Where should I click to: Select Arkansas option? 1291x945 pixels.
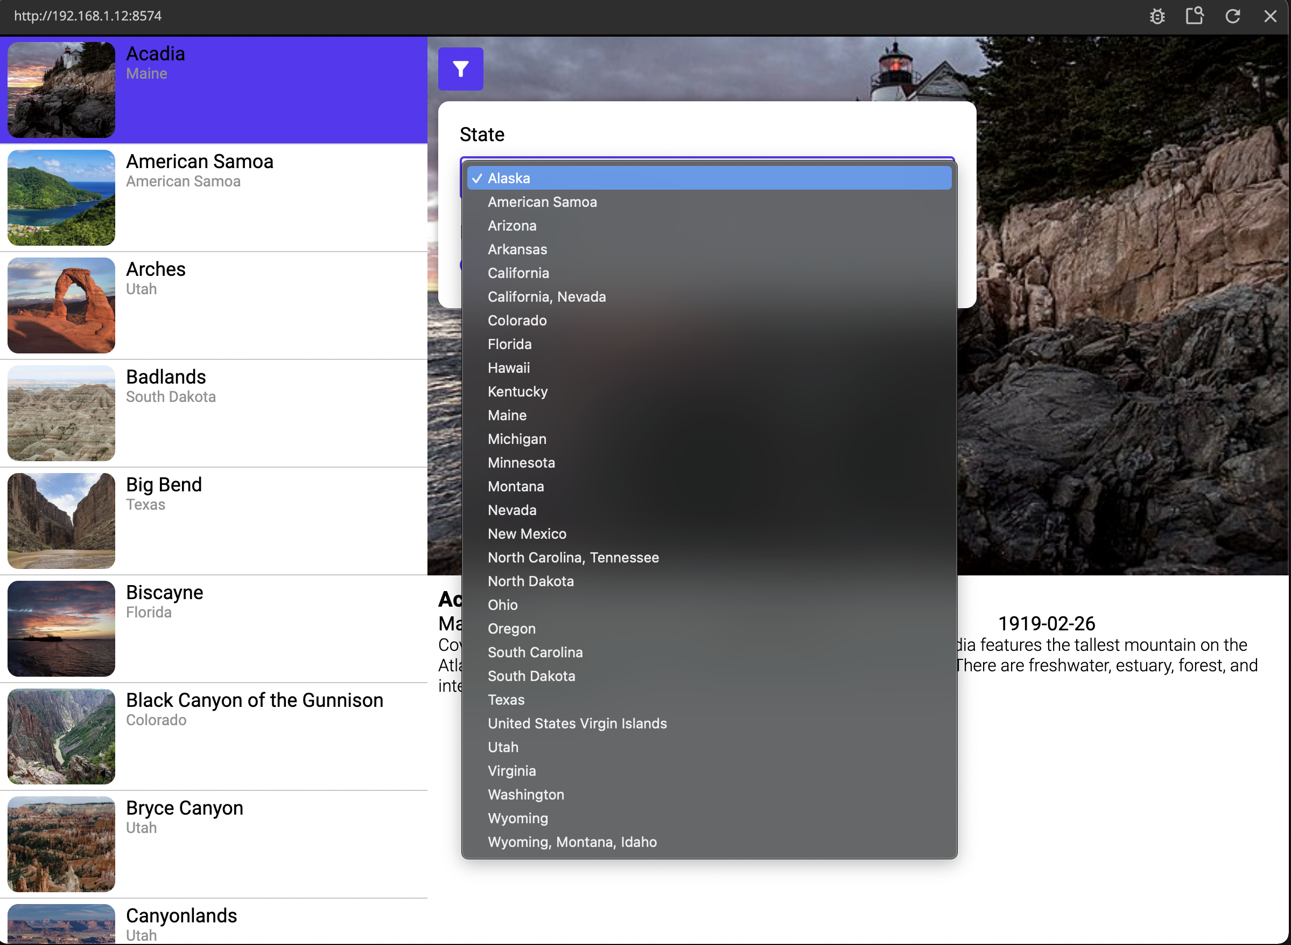point(709,249)
